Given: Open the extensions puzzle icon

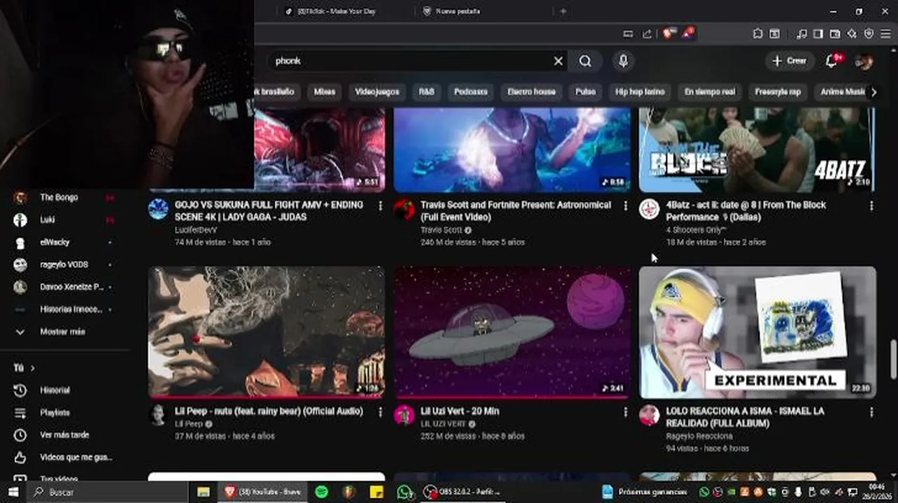Looking at the screenshot, I should (757, 34).
